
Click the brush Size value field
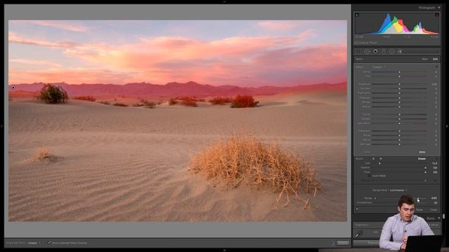pyautogui.click(x=435, y=163)
